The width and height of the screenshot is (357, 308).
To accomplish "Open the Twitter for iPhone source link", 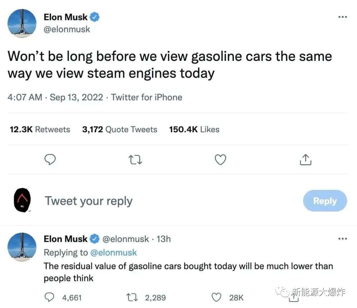I will pos(147,97).
